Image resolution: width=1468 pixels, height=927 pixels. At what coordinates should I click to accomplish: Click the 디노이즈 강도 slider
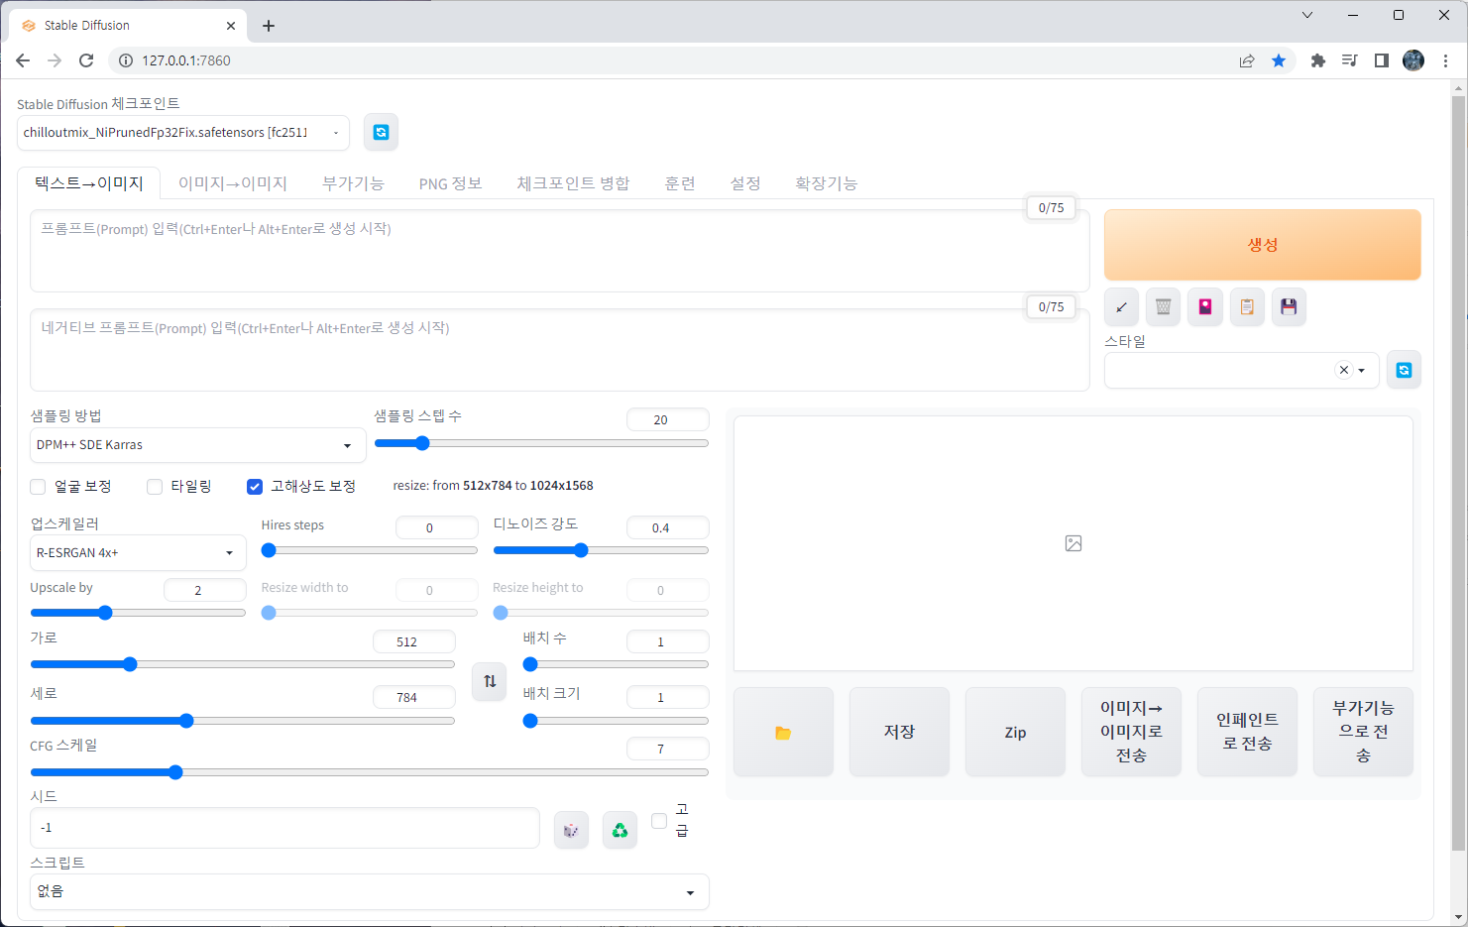click(x=601, y=550)
